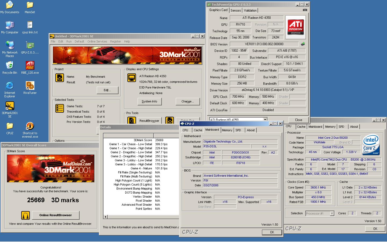Switch to Validation tab in GPU-Z
The image size is (387, 242).
coord(250,10)
